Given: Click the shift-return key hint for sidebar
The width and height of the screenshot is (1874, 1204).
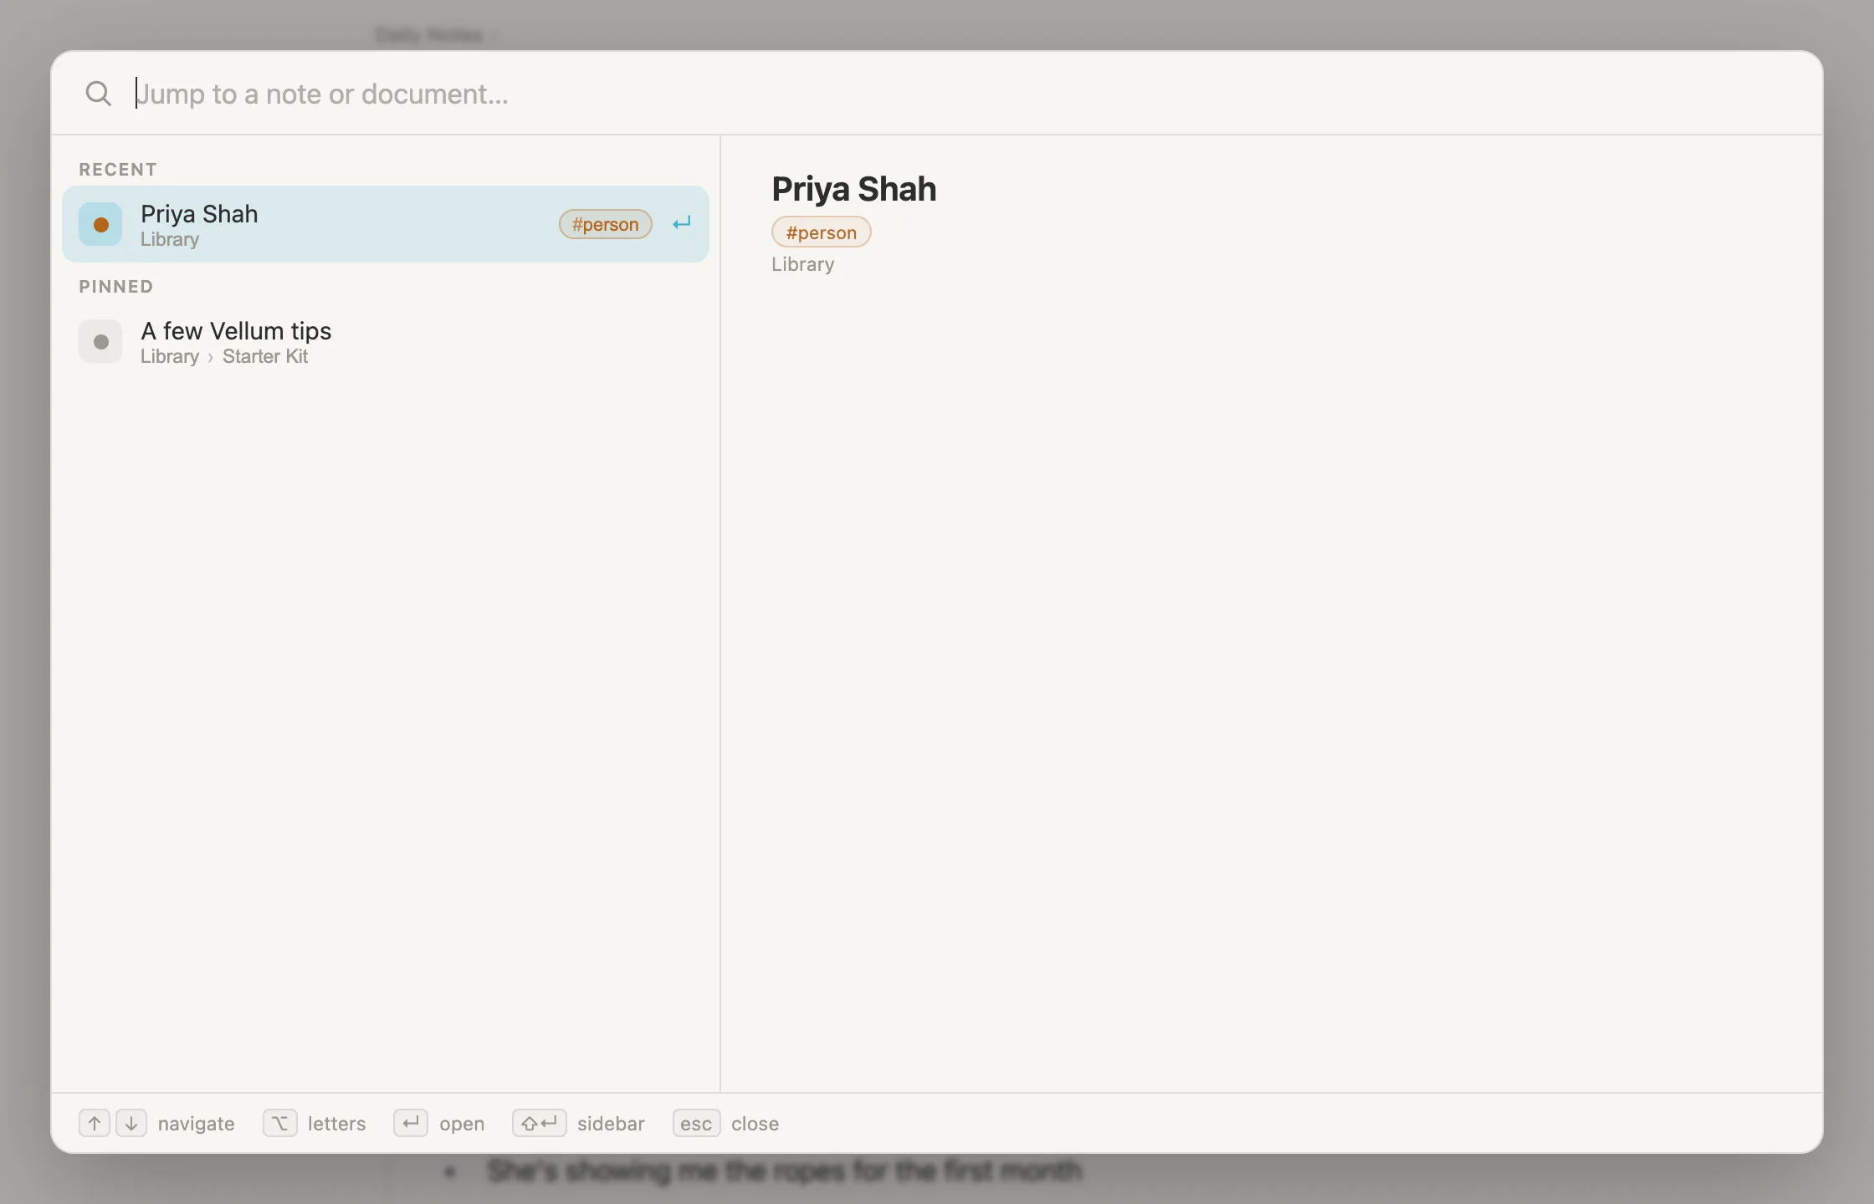Looking at the screenshot, I should (x=540, y=1123).
